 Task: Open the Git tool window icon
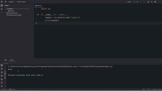tap(2, 86)
